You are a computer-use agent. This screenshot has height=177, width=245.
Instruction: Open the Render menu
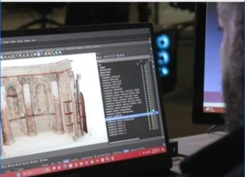[x=13, y=42]
